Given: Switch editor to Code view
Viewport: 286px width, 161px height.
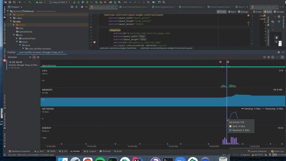Looking at the screenshot, I should pyautogui.click(x=222, y=12).
